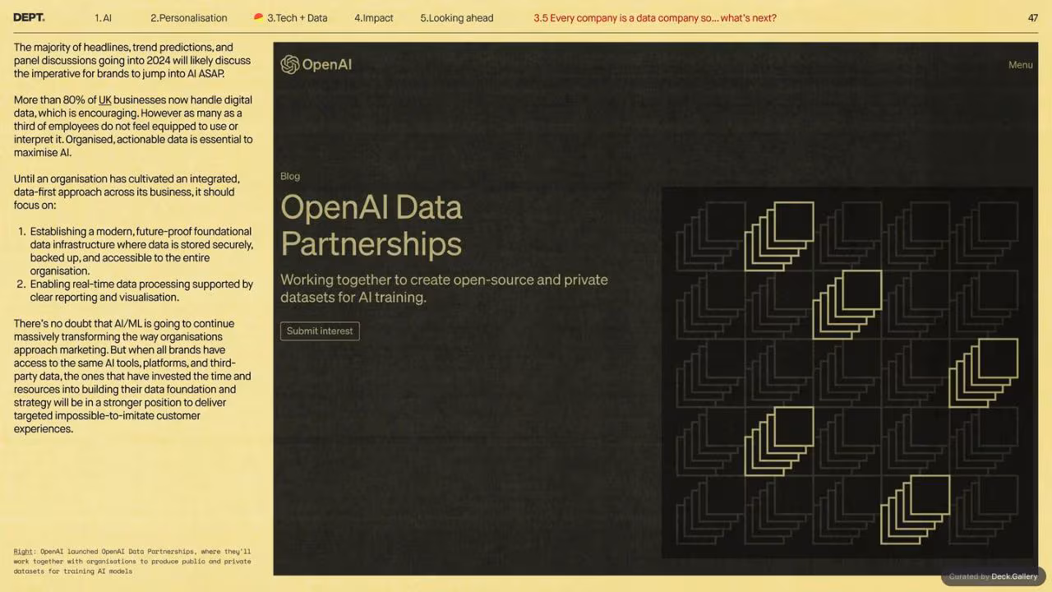Click the red 3.5 section title
Viewport: 1052px width, 592px height.
coord(655,17)
